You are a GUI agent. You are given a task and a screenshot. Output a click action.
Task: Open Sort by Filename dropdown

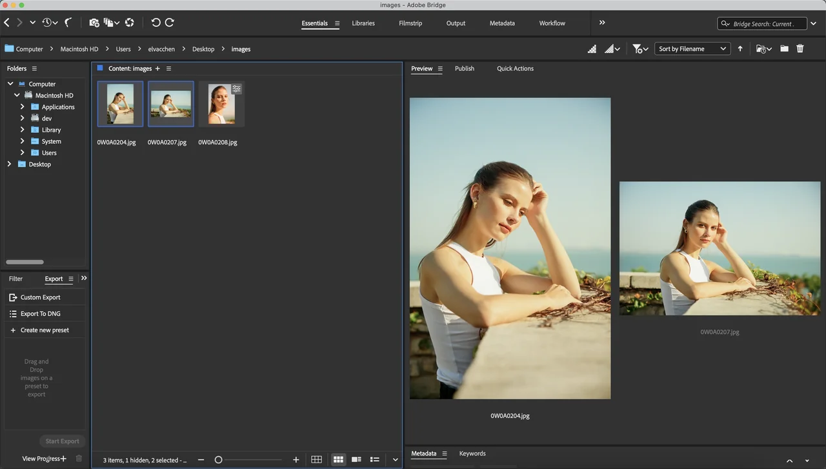click(x=692, y=48)
